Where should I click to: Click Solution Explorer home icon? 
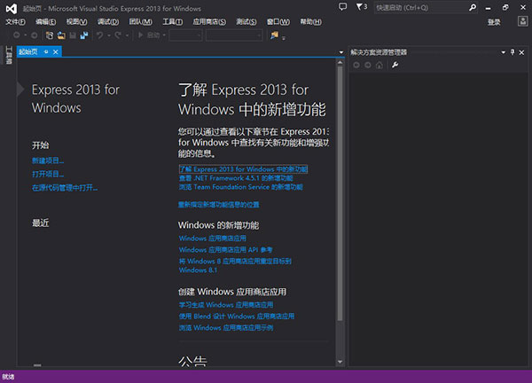(x=379, y=65)
